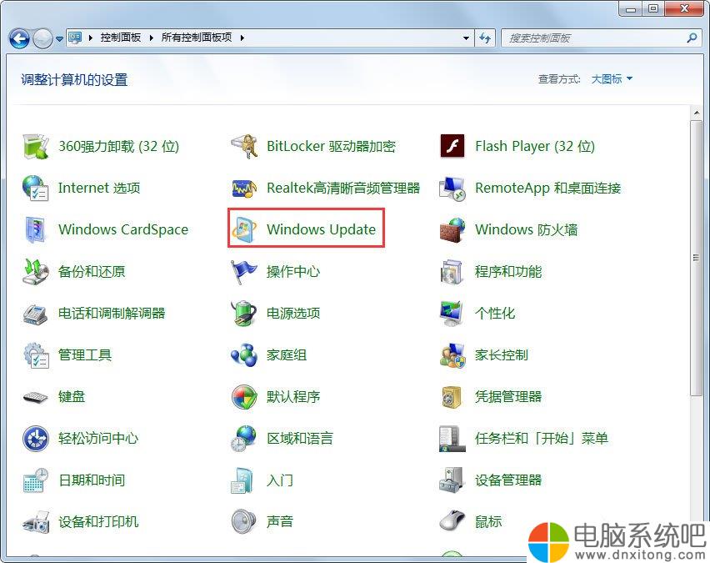Click the computer icon in address bar
710x563 pixels.
[75, 38]
